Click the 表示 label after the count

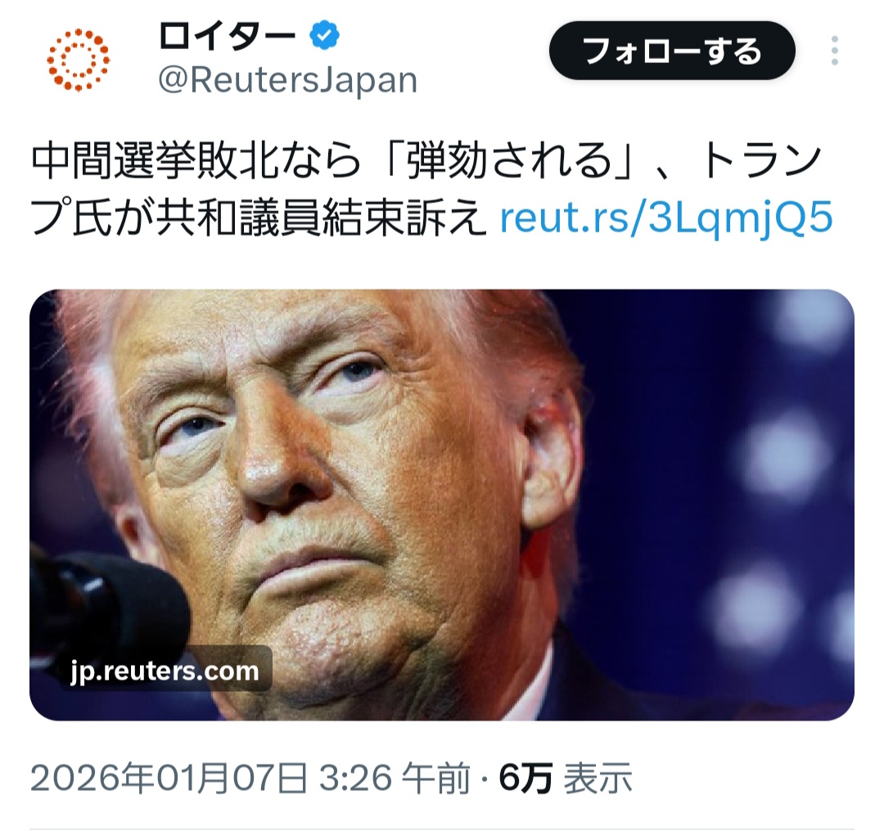pyautogui.click(x=598, y=778)
